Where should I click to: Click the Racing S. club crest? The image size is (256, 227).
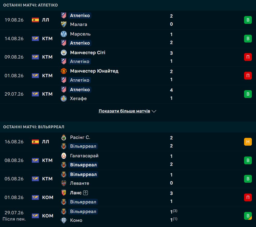(64, 137)
